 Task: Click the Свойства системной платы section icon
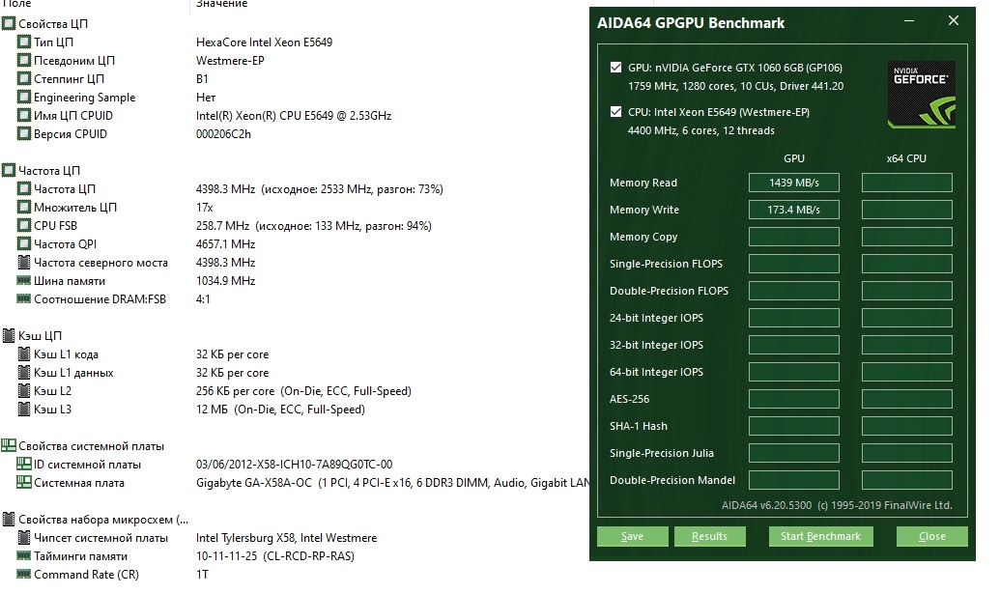pos(9,445)
